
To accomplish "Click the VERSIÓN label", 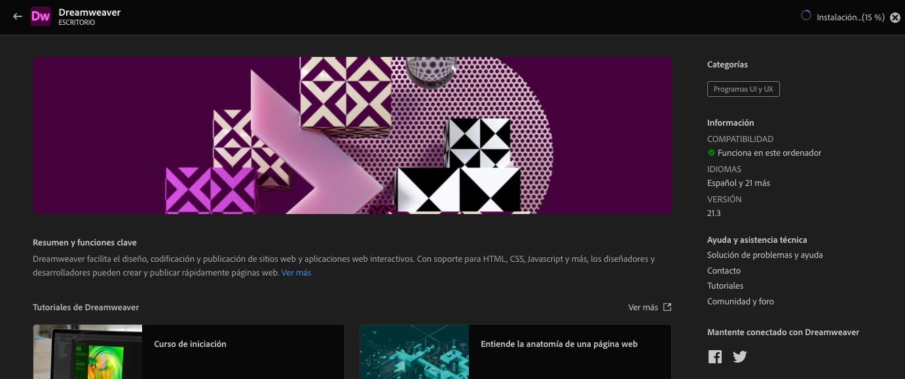I will point(724,200).
